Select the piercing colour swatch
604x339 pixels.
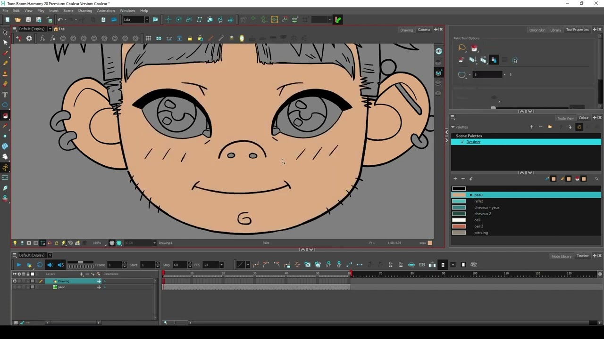[x=459, y=233]
